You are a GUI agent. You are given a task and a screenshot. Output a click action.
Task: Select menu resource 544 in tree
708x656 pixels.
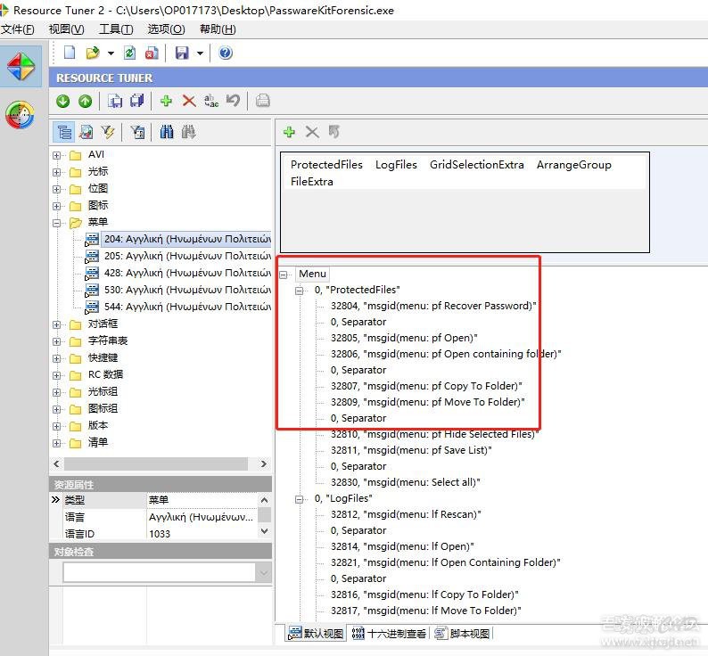coord(178,307)
